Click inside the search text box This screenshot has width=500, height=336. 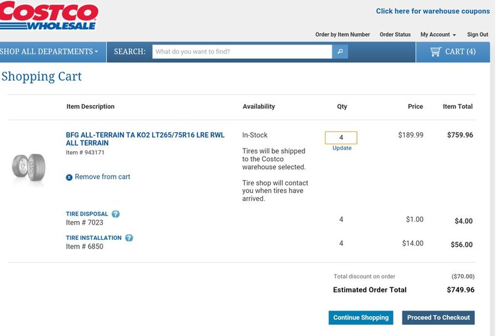coord(242,52)
